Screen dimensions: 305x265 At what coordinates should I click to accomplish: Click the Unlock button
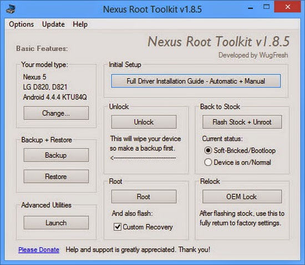coord(144,122)
